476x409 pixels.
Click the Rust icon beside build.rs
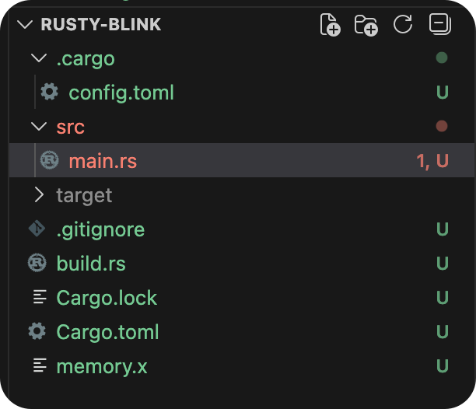coord(37,264)
